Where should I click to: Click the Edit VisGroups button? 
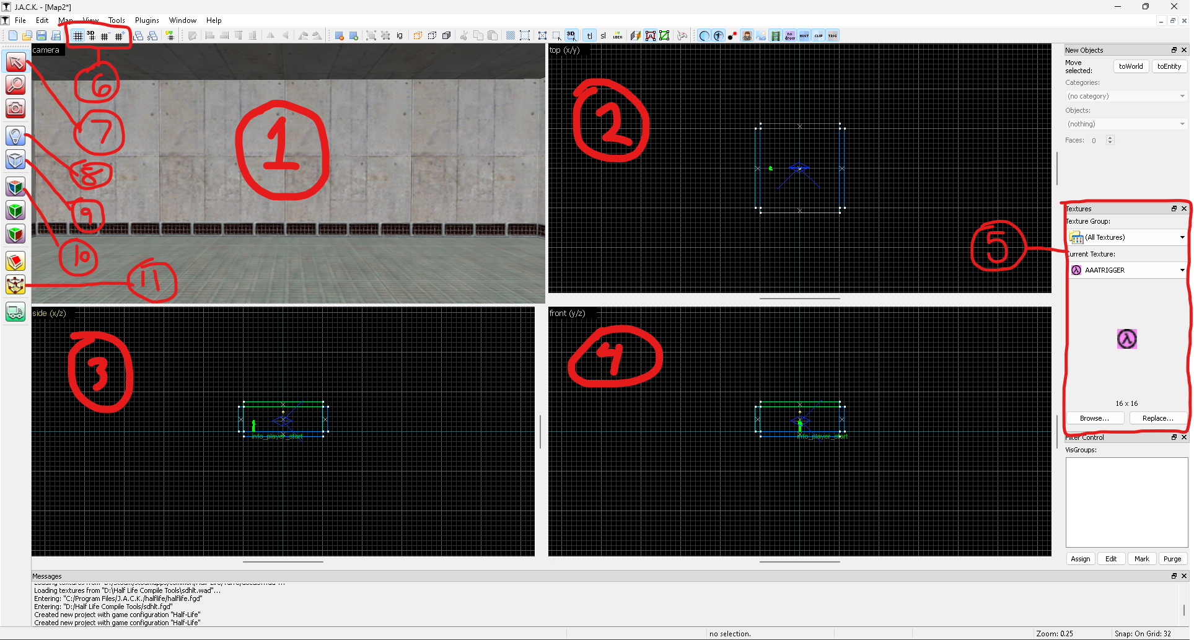tap(1111, 559)
